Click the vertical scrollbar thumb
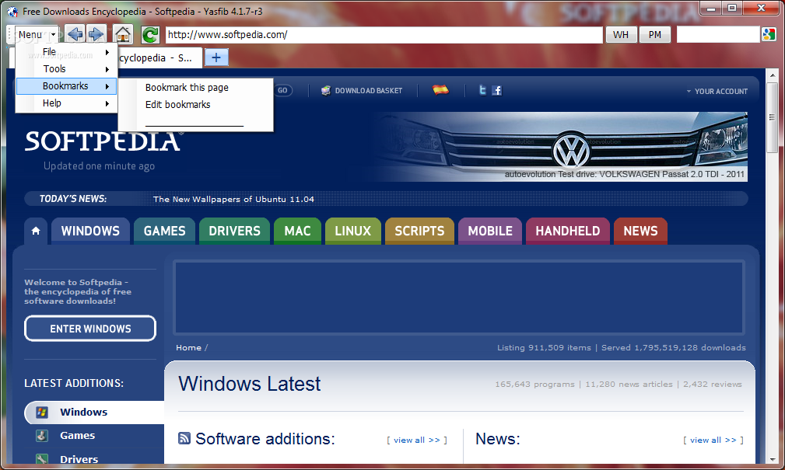 [772, 117]
